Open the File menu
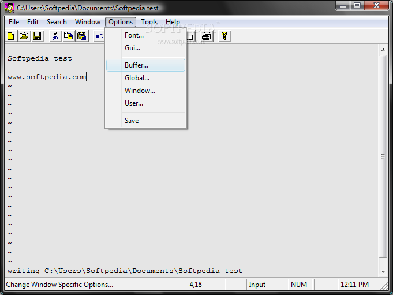The width and height of the screenshot is (393, 295). coord(14,22)
